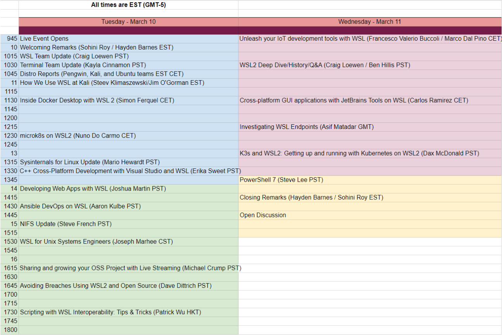Click the 1130 time cell
502x335 pixels.
[9, 101]
